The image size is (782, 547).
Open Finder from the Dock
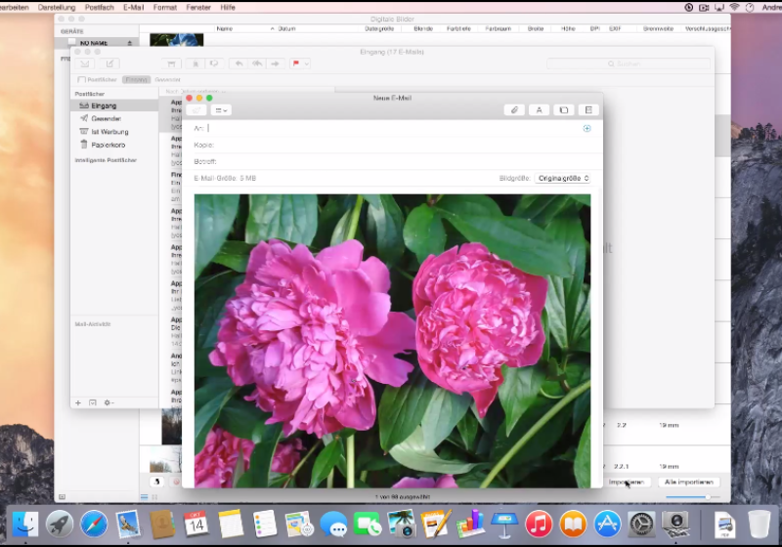tap(25, 525)
